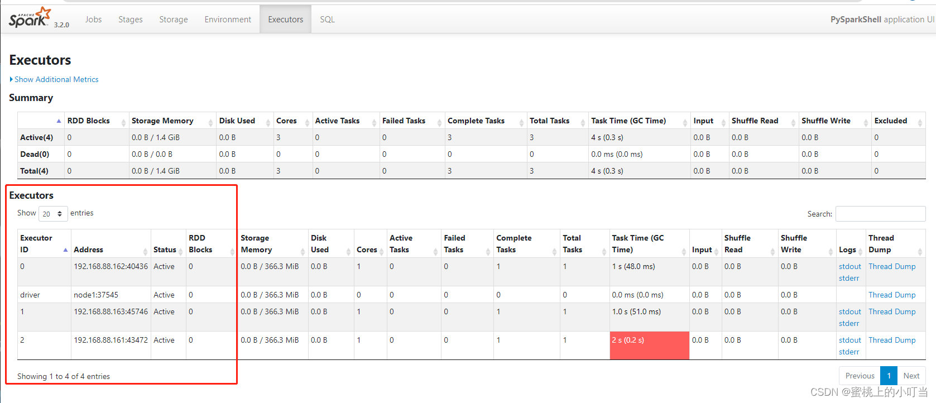Click address 192.168.88.161:43472

pos(111,340)
